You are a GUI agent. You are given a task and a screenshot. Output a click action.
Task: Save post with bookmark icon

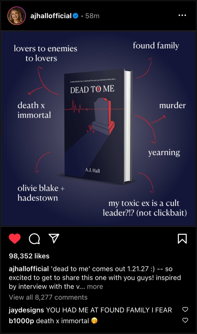click(x=182, y=239)
